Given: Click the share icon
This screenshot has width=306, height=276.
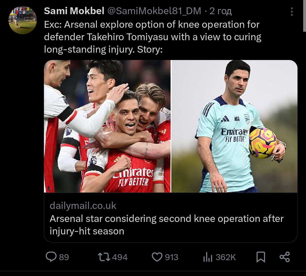Looking at the screenshot, I should pyautogui.click(x=284, y=257).
